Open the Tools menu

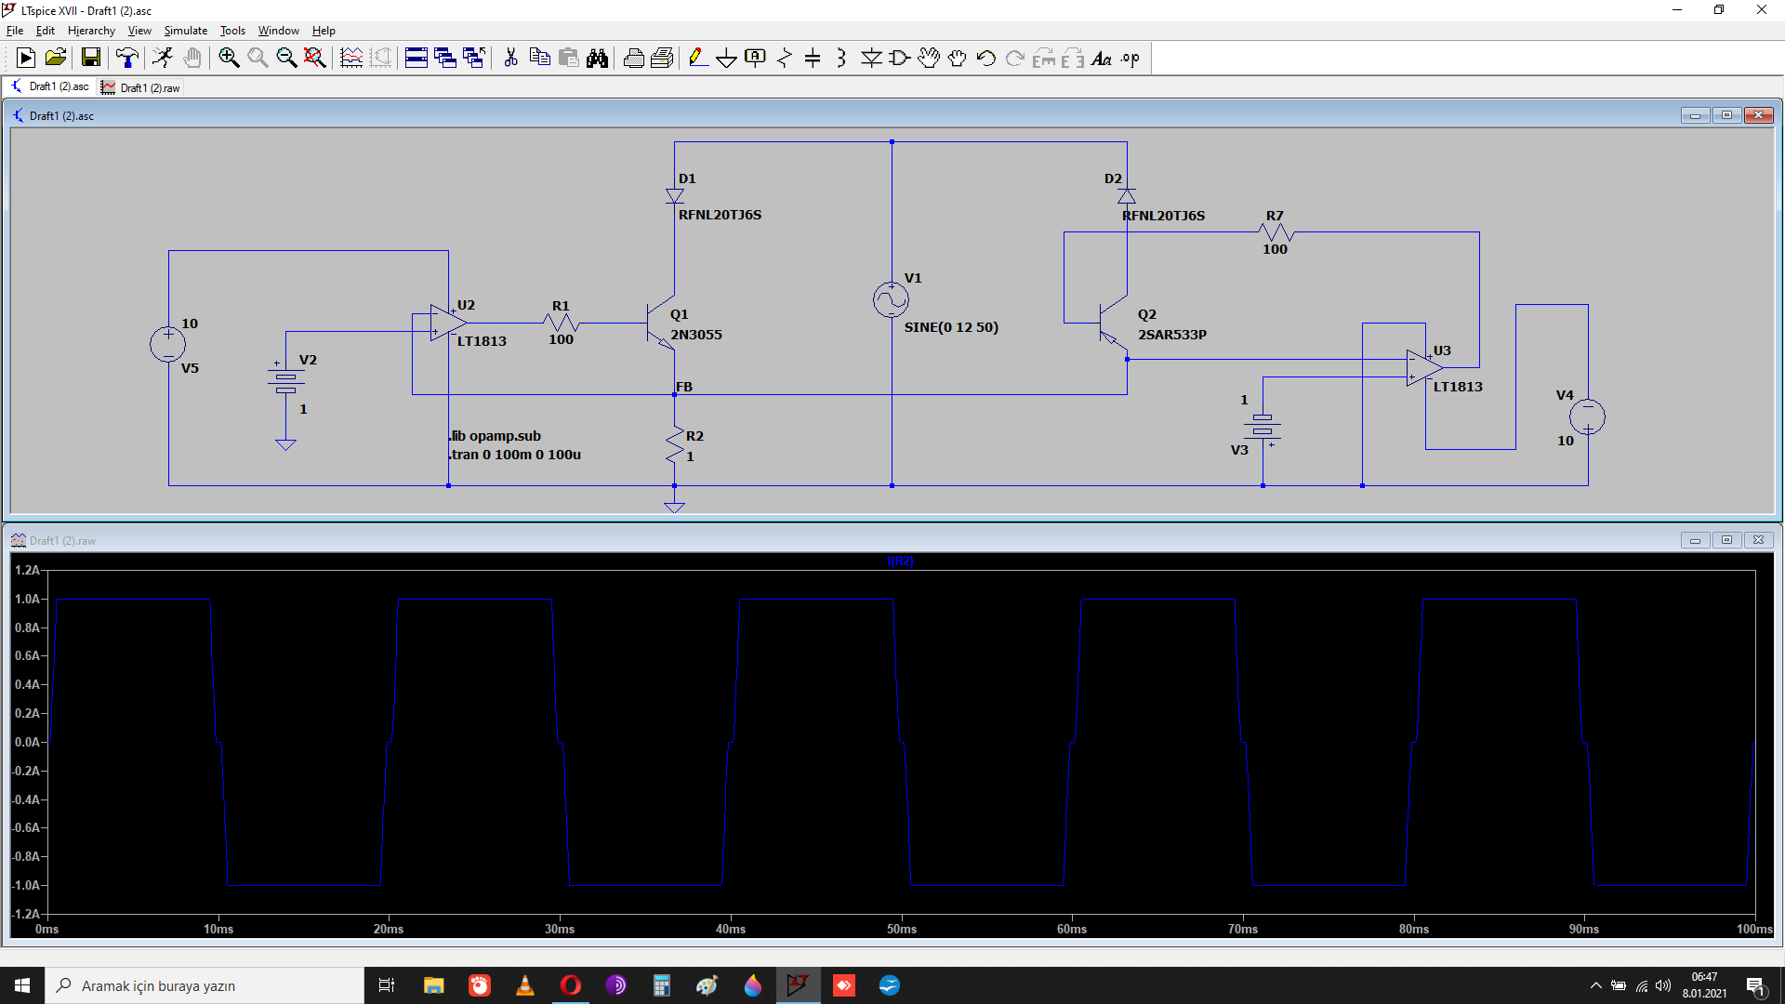pos(232,31)
